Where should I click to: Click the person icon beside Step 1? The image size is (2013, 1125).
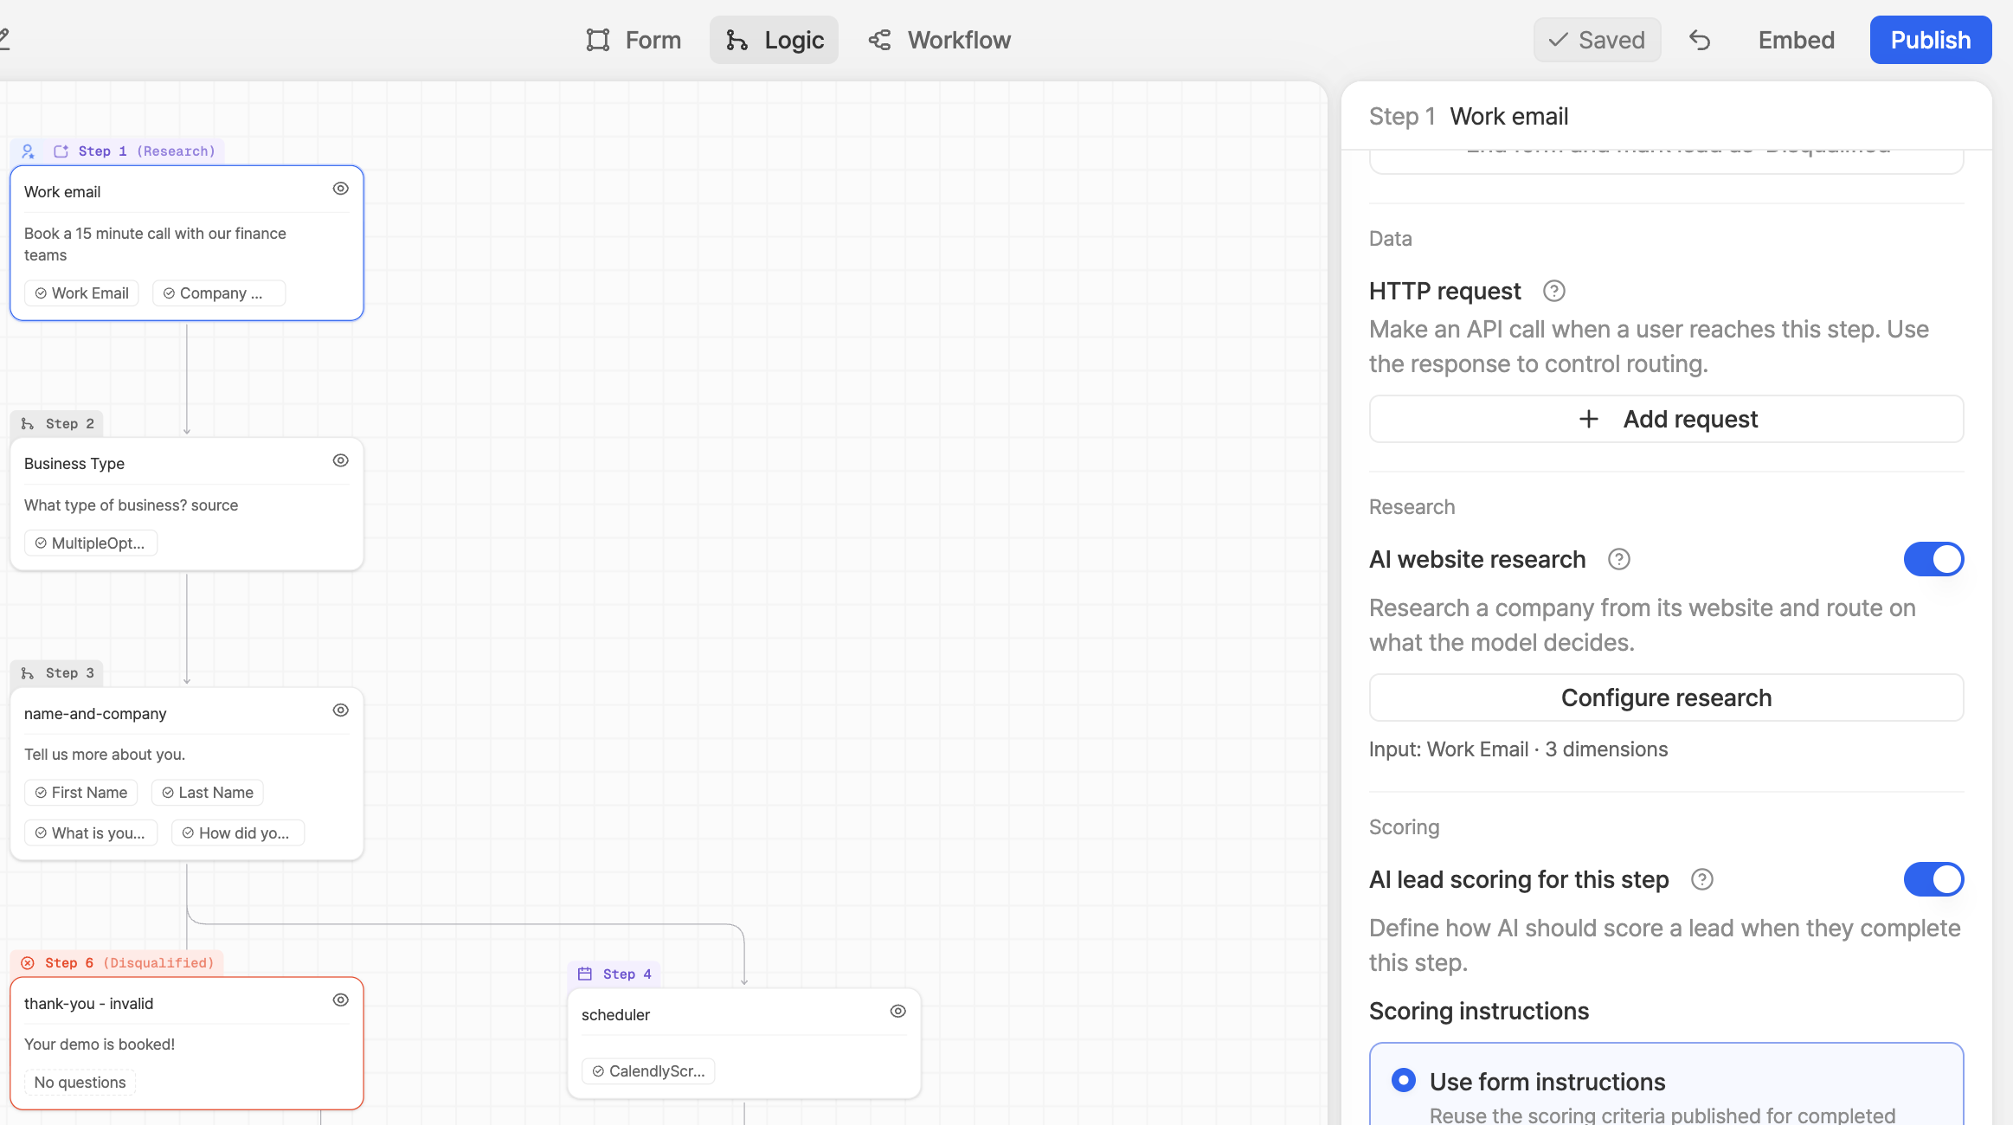pyautogui.click(x=28, y=151)
